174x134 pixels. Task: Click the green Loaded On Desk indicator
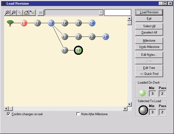coord(142,93)
